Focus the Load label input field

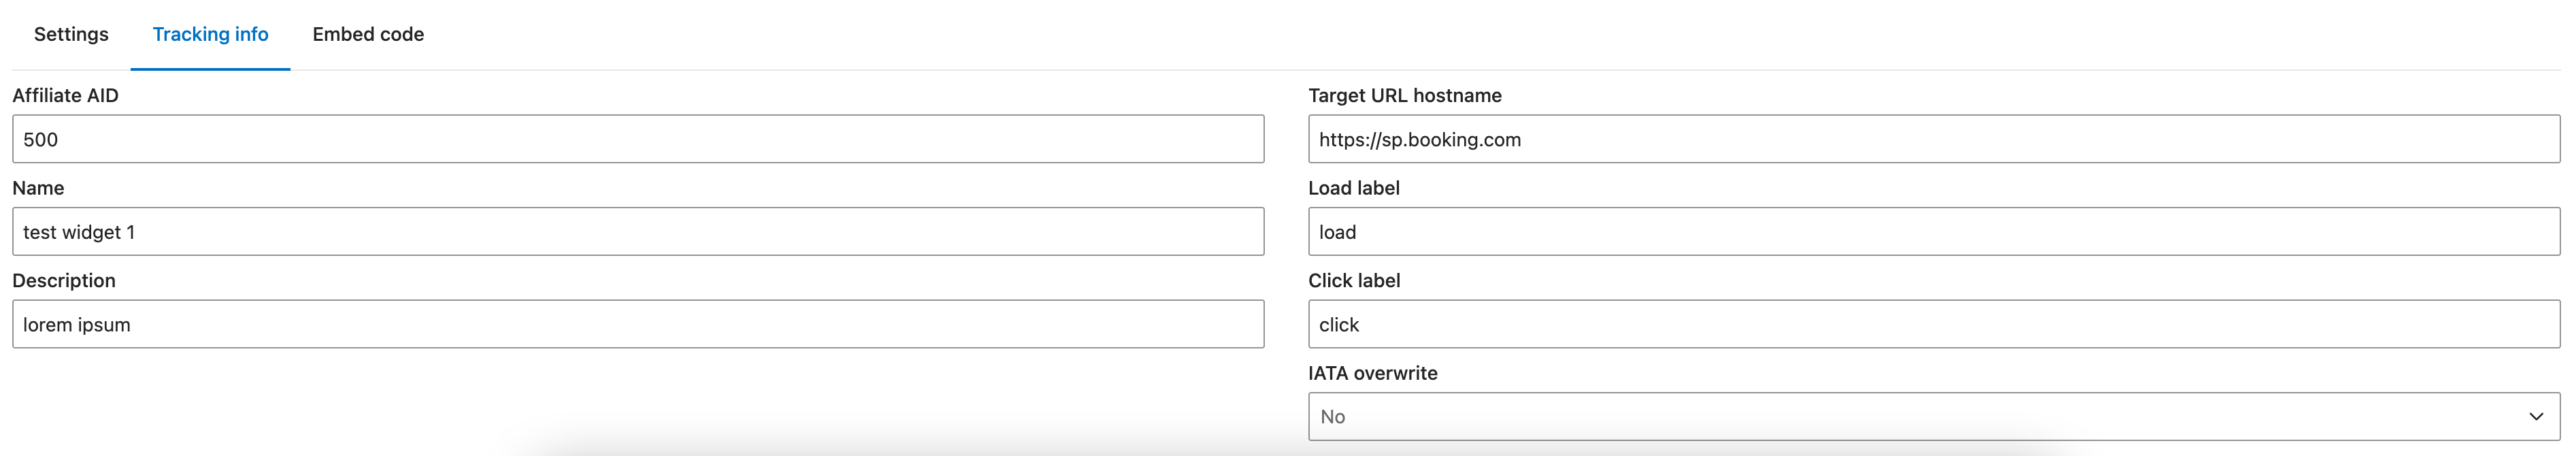pyautogui.click(x=1933, y=232)
